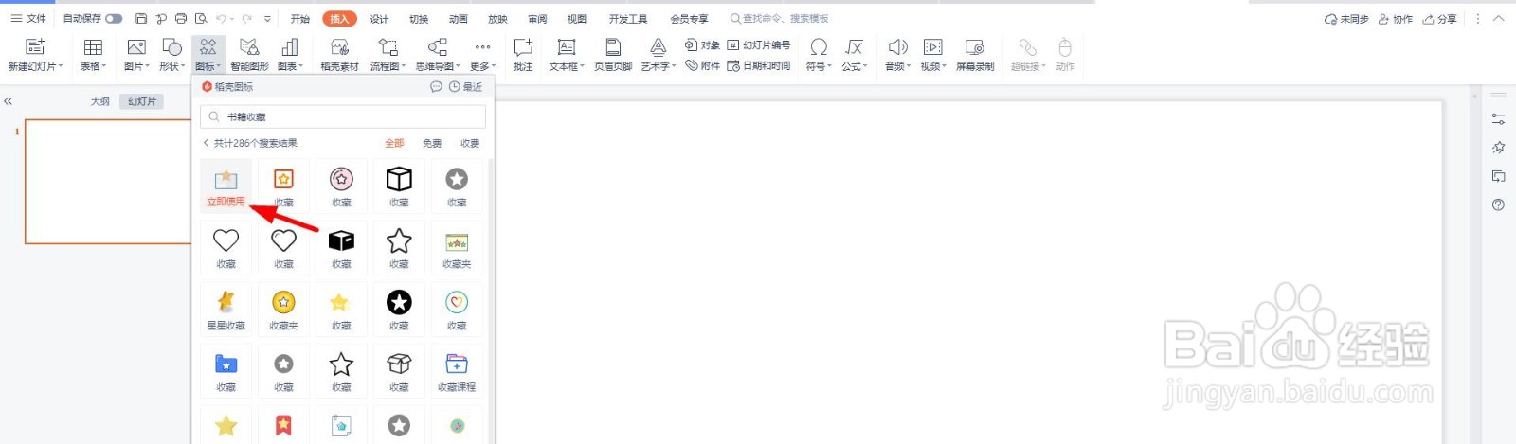Click the 页眉页脚 header footer icon
The image size is (1516, 444).
(x=613, y=47)
